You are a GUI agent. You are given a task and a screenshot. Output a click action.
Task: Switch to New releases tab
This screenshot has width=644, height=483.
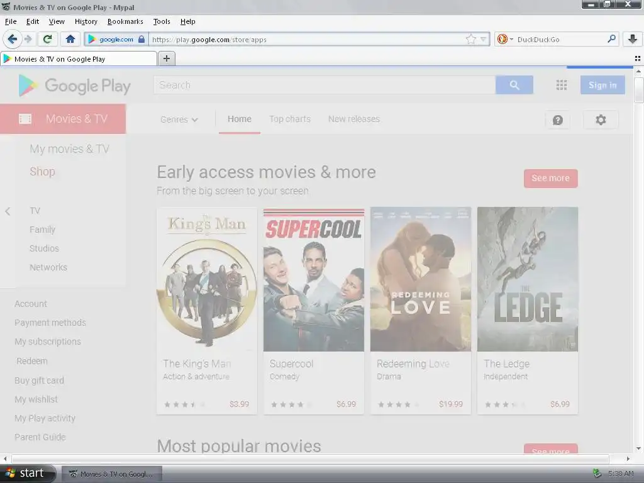pyautogui.click(x=353, y=119)
